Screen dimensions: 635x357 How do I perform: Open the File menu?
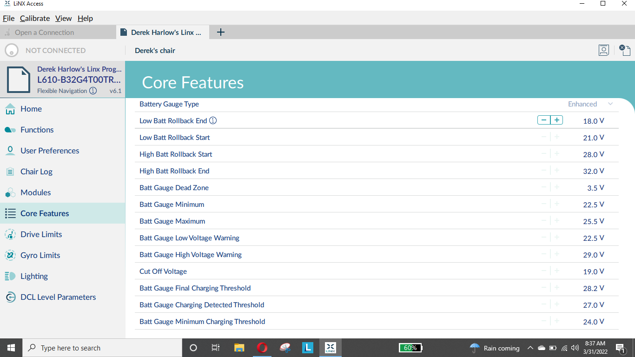pos(9,19)
